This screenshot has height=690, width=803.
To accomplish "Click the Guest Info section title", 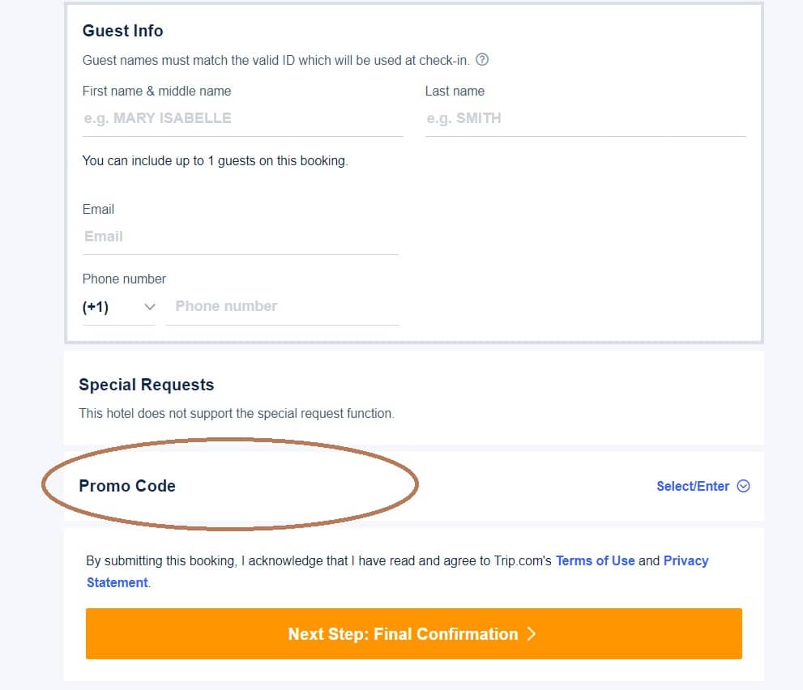I will [123, 31].
